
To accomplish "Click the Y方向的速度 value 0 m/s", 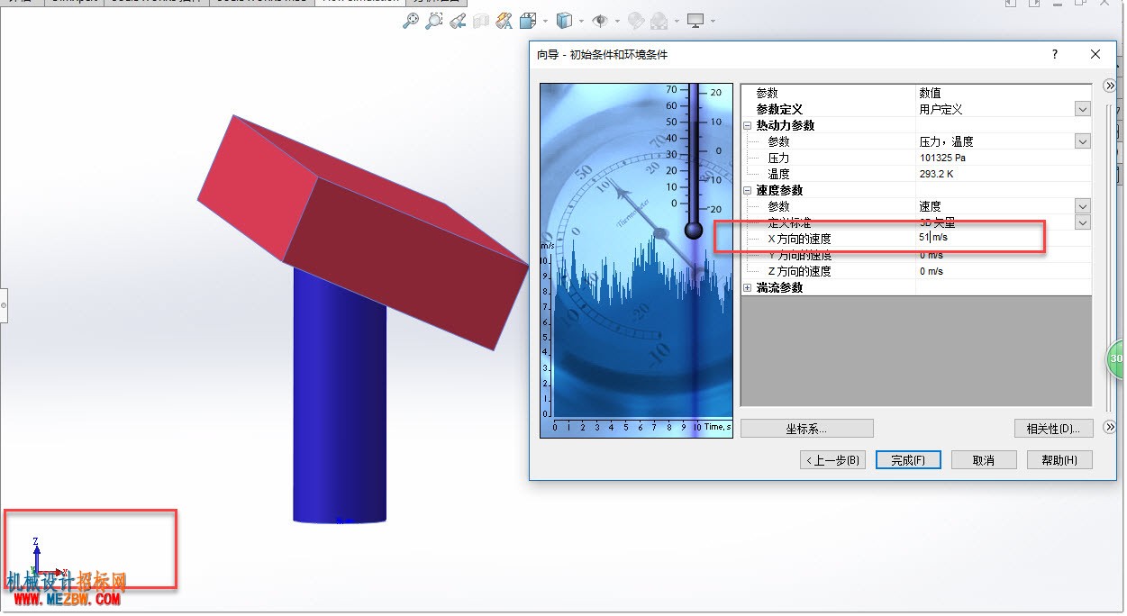I will pos(931,255).
